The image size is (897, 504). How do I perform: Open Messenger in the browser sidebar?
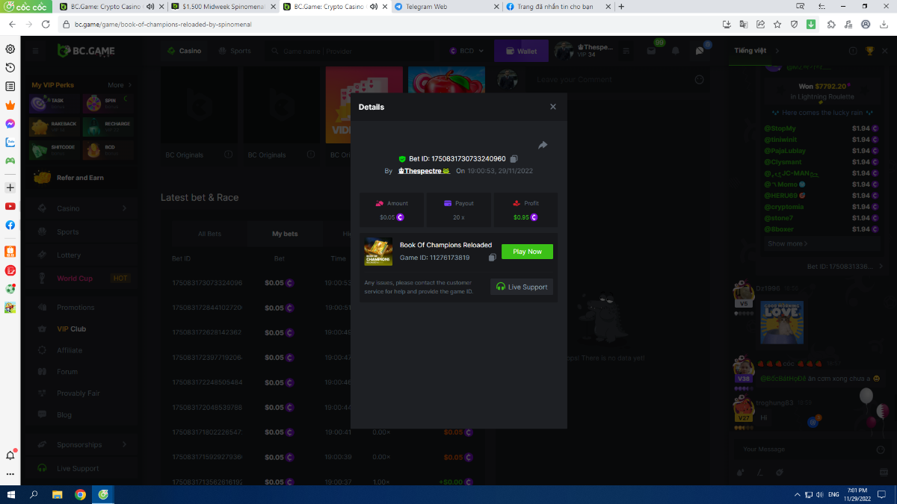click(x=10, y=124)
